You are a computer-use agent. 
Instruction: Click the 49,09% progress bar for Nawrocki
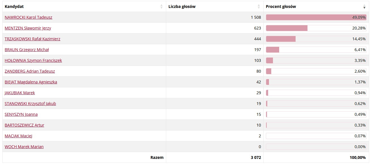coord(316,17)
